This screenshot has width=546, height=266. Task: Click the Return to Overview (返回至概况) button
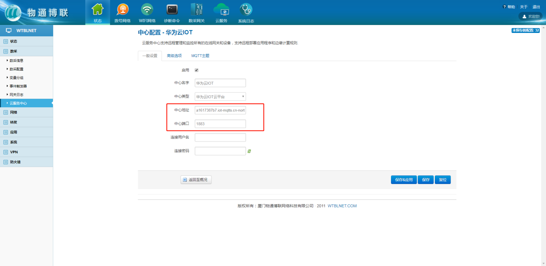pos(196,180)
